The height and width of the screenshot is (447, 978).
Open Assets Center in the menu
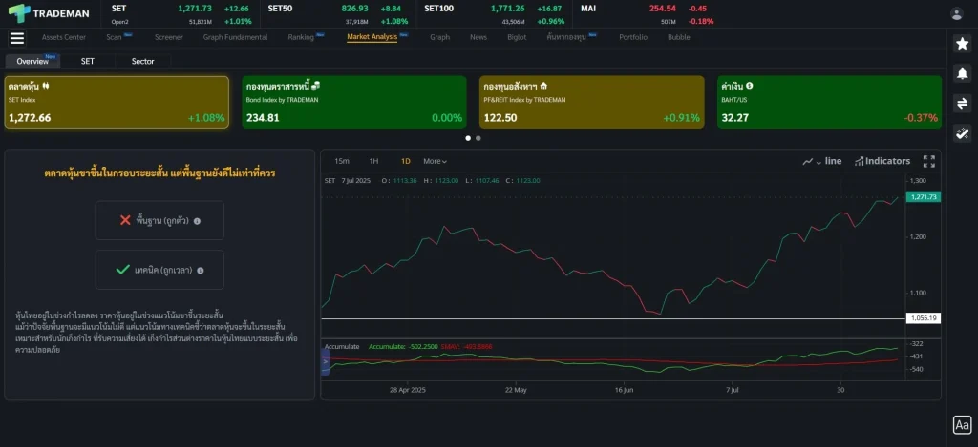[64, 37]
